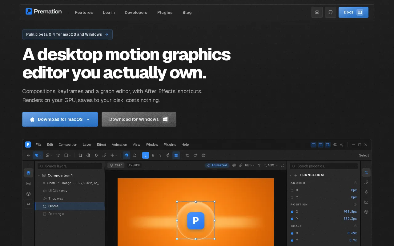Image resolution: width=394 pixels, height=246 pixels.
Task: Select the Text tool in the toolbar
Action: (58, 155)
